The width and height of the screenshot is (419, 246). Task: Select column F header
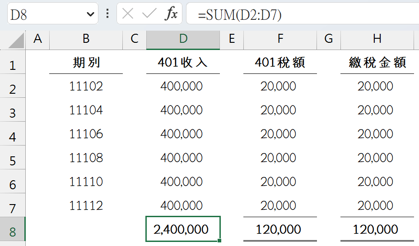coord(280,39)
